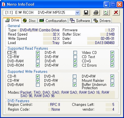The image size is (124, 118).
Task: Switch to the Drive tab
Action: click(12, 20)
